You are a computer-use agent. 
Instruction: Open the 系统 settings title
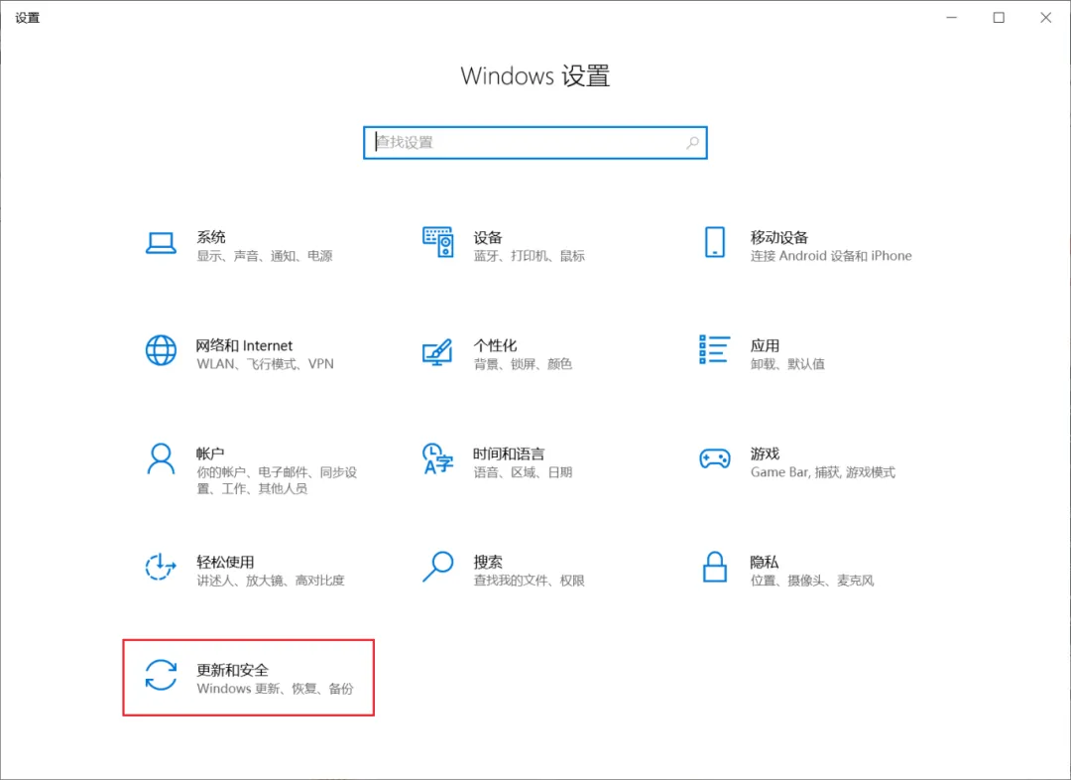point(211,237)
